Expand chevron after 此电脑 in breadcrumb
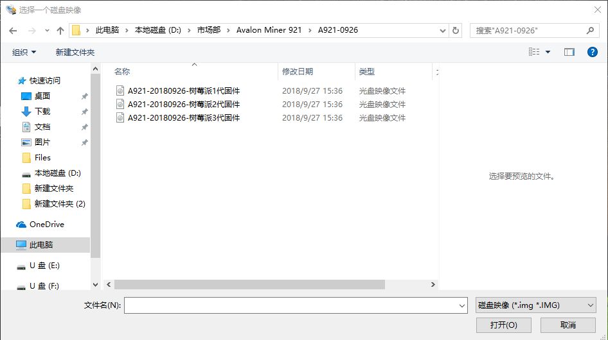The image size is (608, 340). coord(127,30)
